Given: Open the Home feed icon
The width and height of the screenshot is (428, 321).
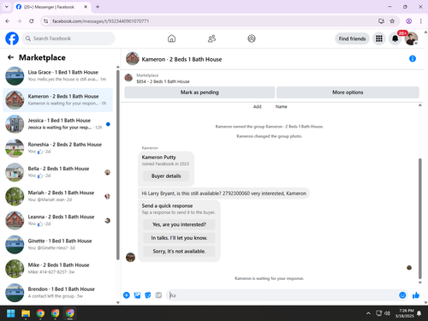Looking at the screenshot, I should (x=171, y=39).
